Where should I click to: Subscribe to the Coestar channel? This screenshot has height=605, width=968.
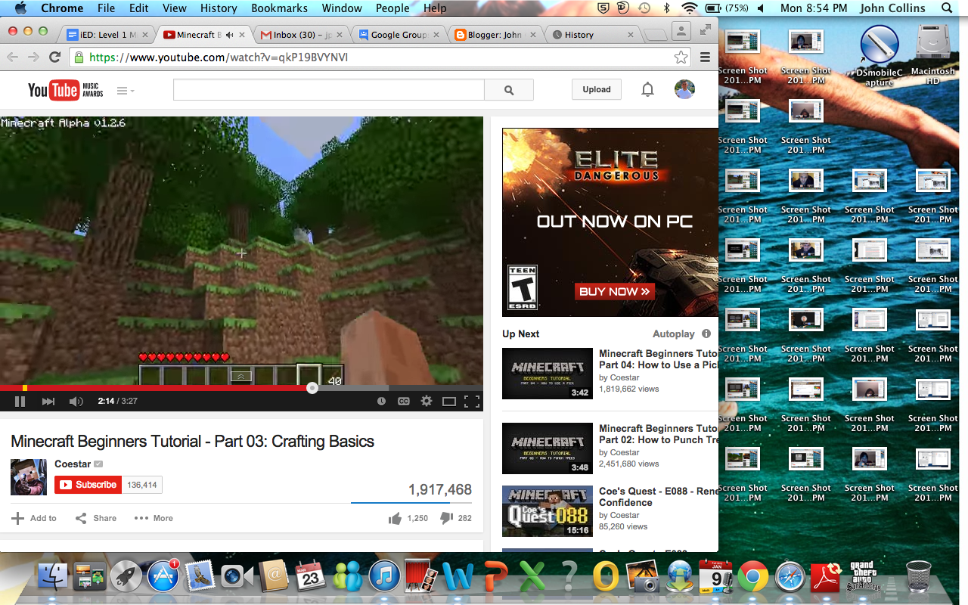pyautogui.click(x=88, y=485)
